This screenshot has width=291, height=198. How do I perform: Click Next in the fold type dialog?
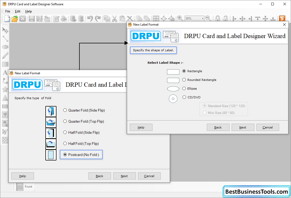pos(124,176)
